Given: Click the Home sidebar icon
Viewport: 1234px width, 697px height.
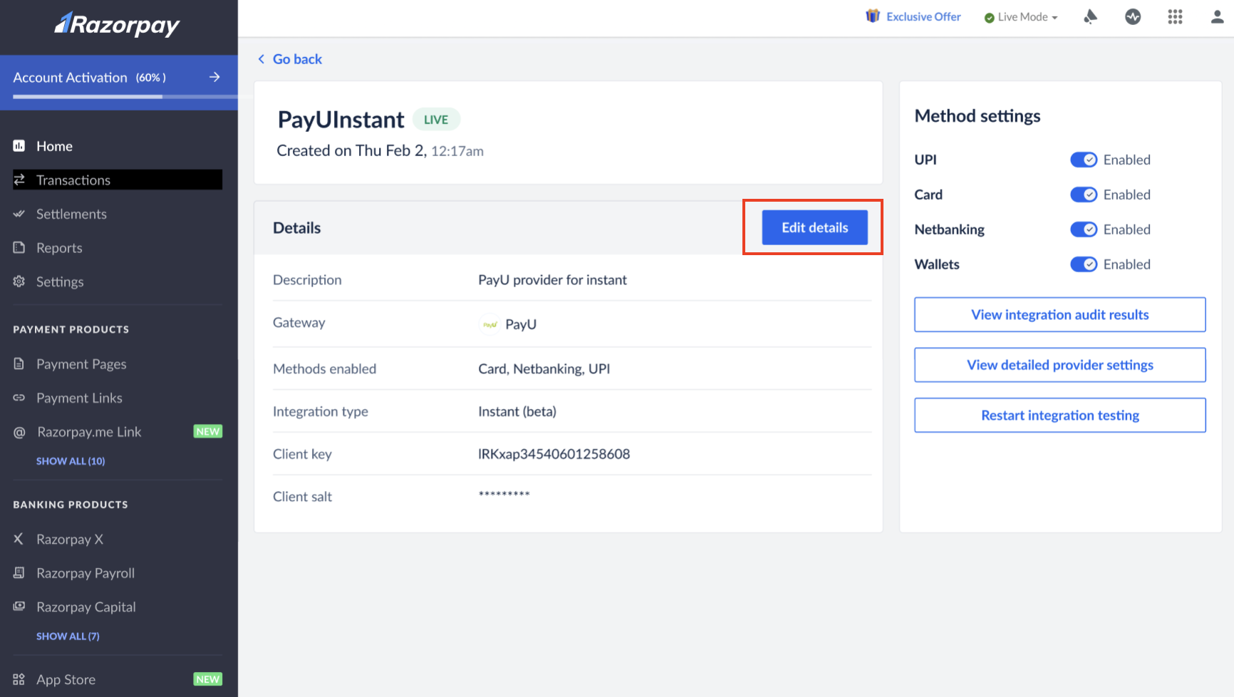Looking at the screenshot, I should [x=19, y=146].
